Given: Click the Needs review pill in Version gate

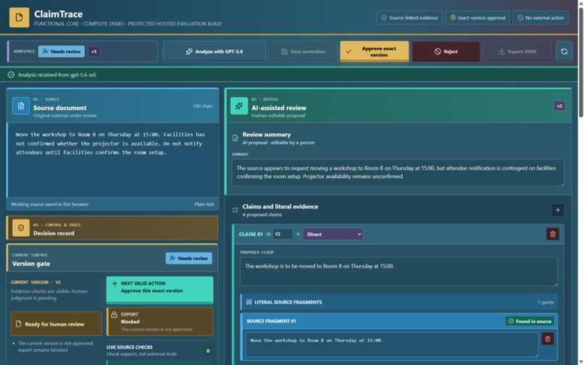Looking at the screenshot, I should pos(189,258).
